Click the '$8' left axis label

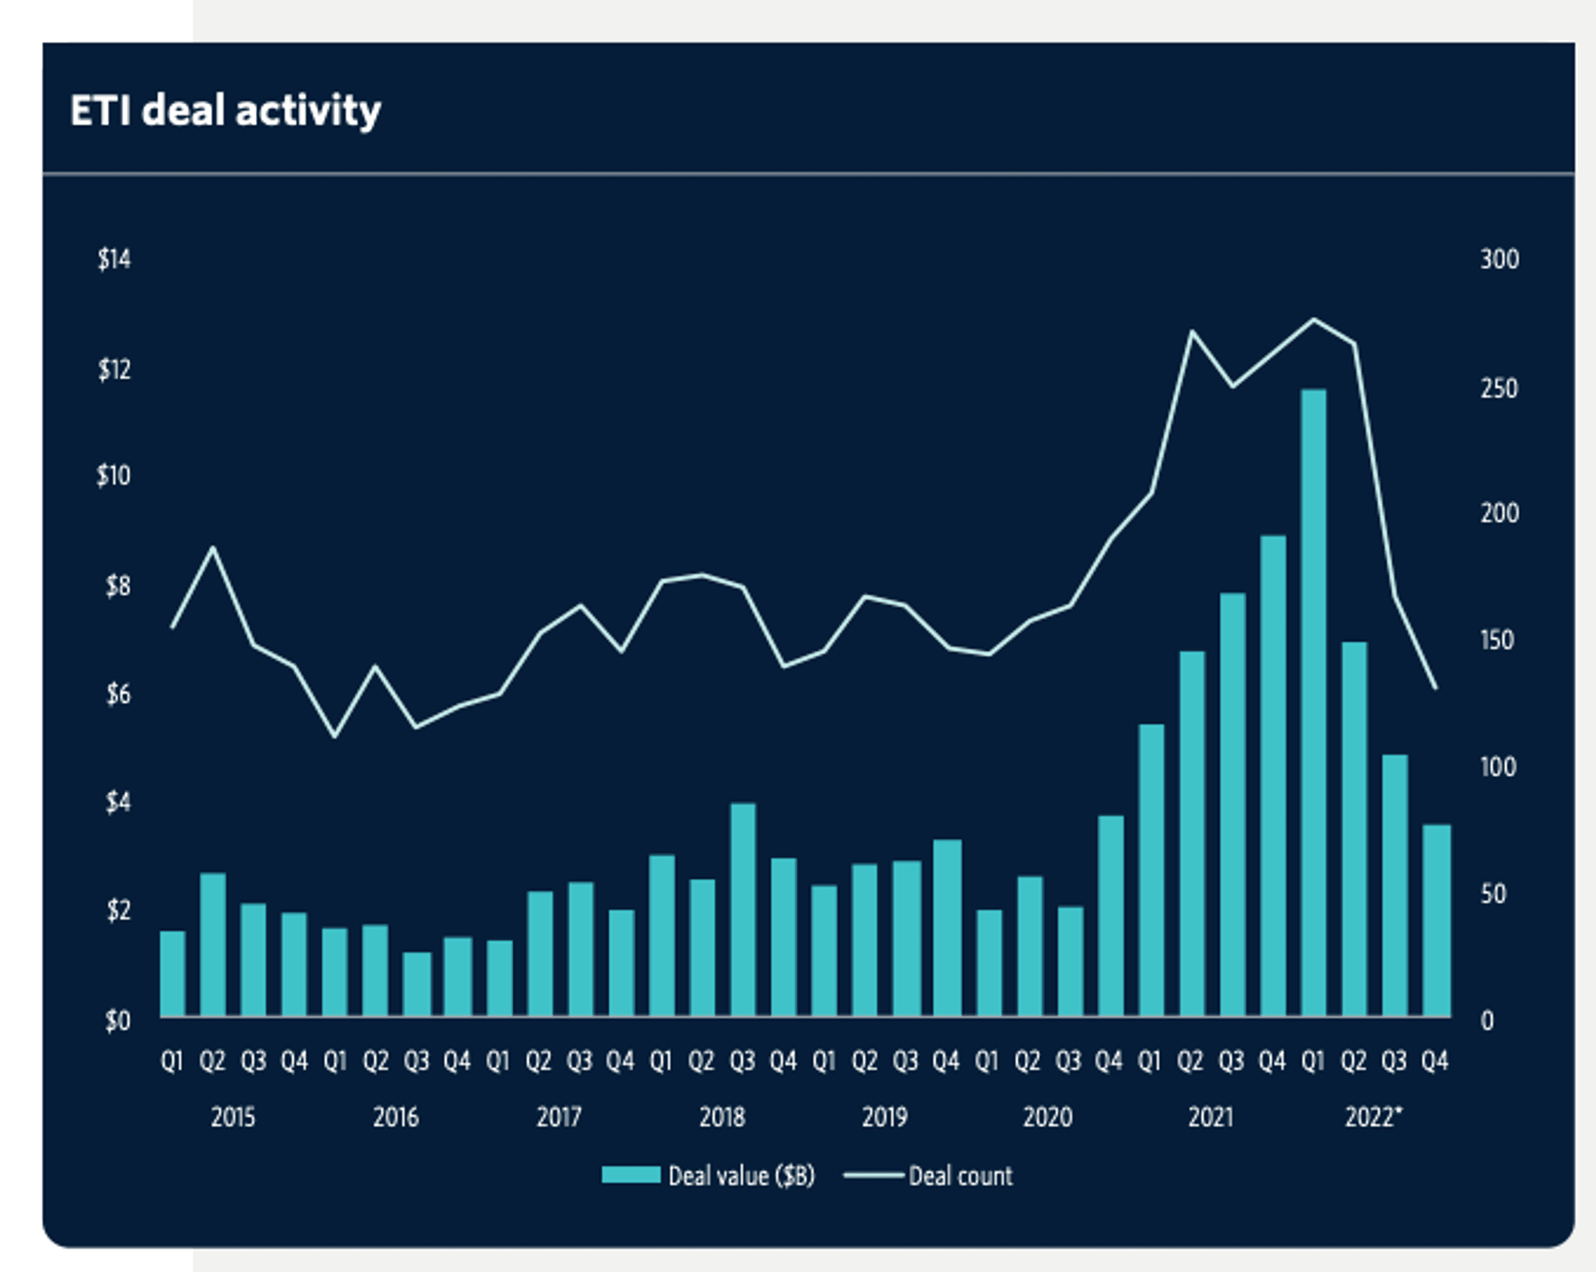point(118,585)
